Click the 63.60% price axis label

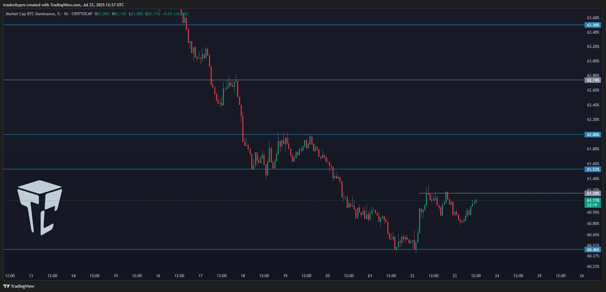(x=593, y=18)
